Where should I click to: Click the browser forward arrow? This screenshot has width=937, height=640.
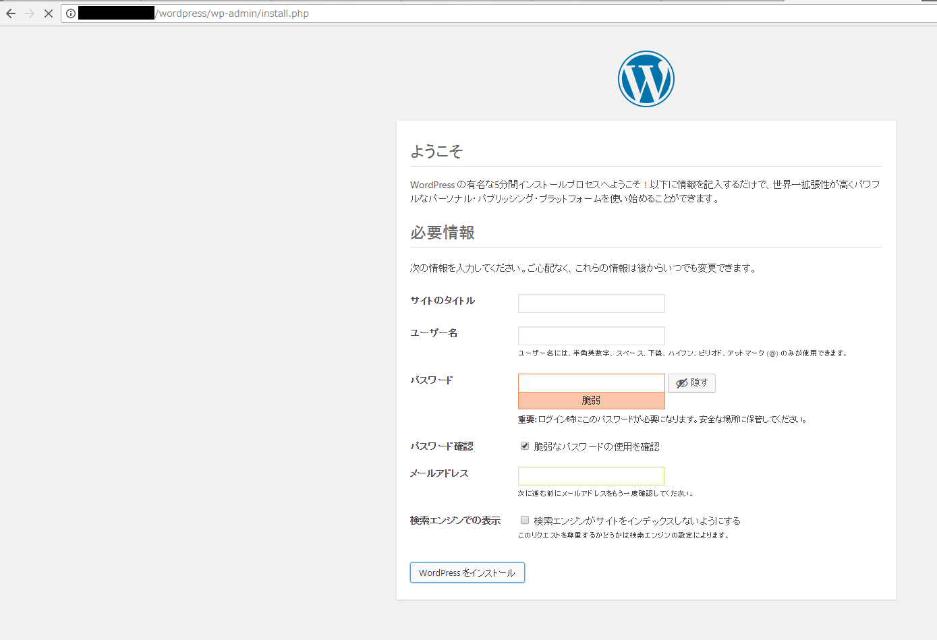tap(30, 13)
